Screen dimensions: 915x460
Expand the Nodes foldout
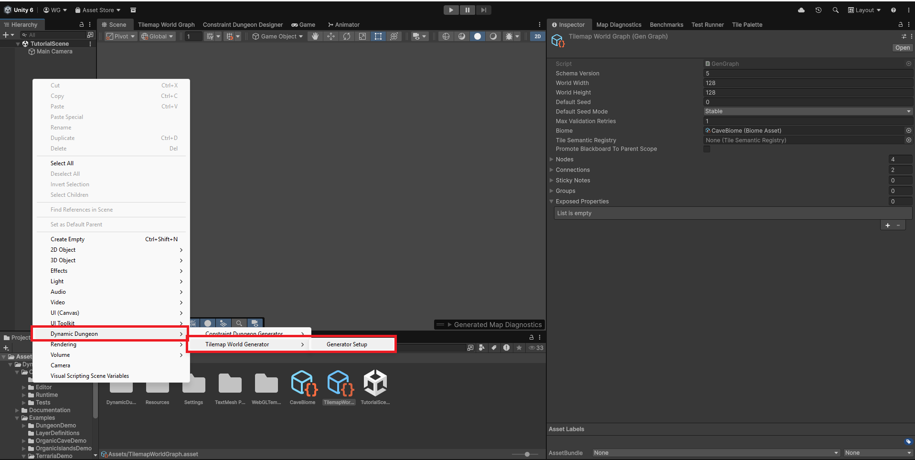click(x=552, y=160)
